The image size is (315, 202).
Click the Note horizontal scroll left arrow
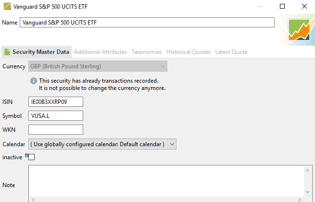click(33, 200)
